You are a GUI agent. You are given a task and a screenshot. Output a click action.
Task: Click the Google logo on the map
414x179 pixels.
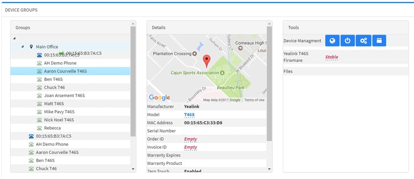pyautogui.click(x=160, y=98)
